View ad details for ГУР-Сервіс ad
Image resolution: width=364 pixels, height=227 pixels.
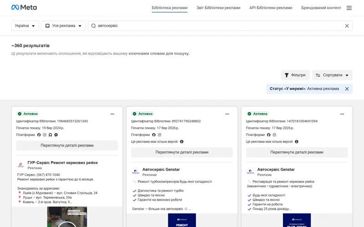(67, 145)
